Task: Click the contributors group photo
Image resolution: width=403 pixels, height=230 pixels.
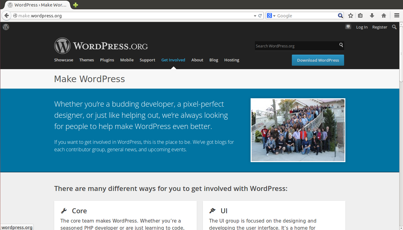Action: tap(298, 130)
